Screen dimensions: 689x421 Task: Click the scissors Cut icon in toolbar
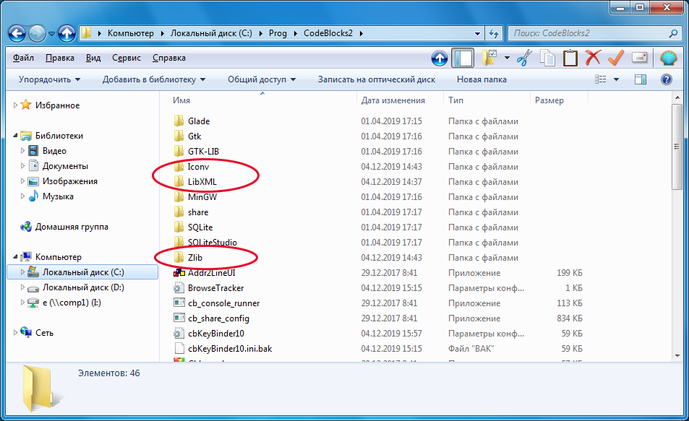(x=525, y=58)
